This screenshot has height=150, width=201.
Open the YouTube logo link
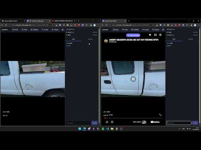tap(155, 122)
